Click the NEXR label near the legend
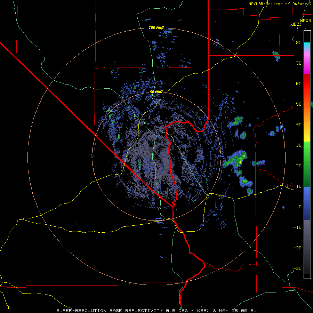Image resolution: width=313 pixels, height=313 pixels. (x=306, y=21)
